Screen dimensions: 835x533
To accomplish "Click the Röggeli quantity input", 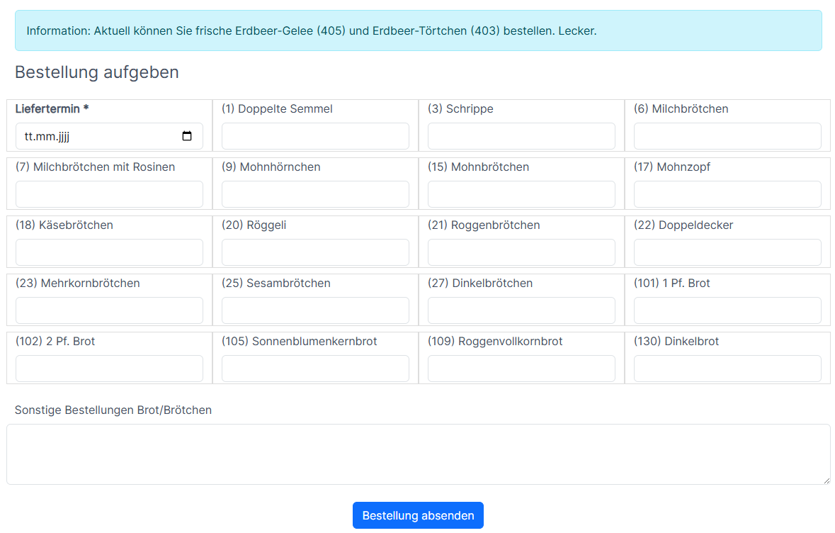I will tap(315, 252).
